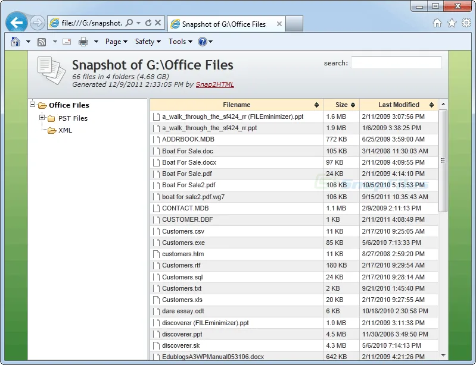Select the boat for sale2.pdf.wg7 filename

(x=193, y=197)
